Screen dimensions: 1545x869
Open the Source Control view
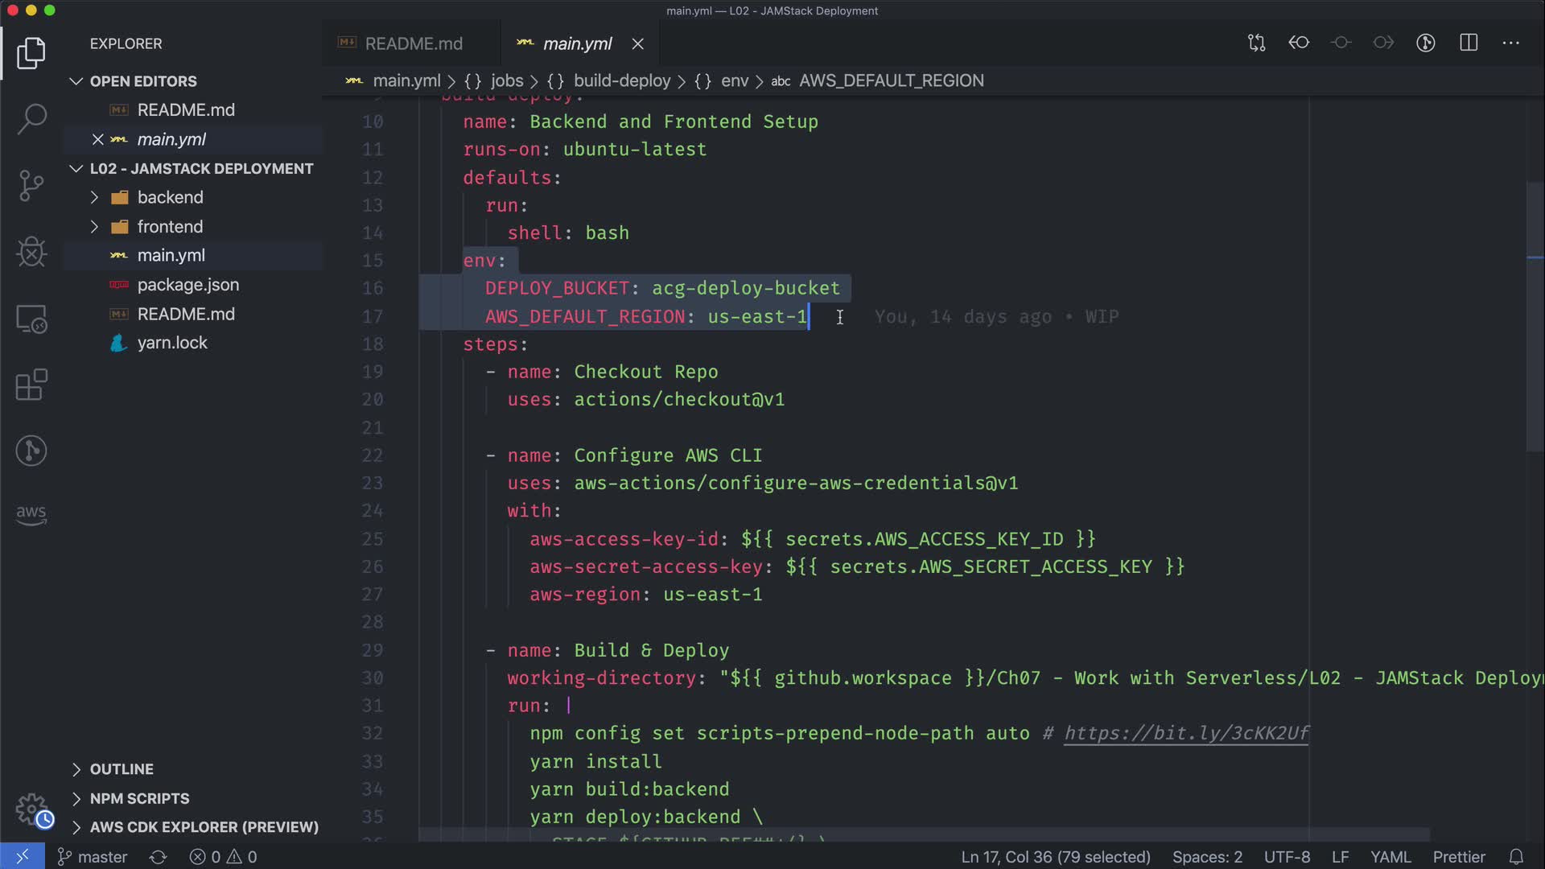31,186
